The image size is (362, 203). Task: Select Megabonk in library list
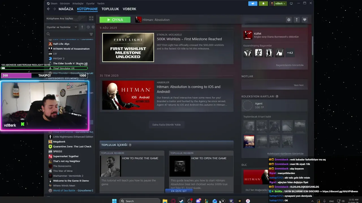click(59, 142)
